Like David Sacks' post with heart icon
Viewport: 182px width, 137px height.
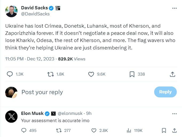91,74
